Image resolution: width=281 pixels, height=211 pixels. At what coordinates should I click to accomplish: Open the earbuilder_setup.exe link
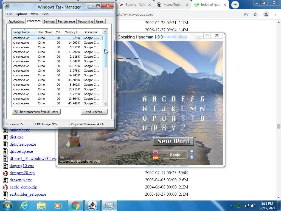(28, 194)
